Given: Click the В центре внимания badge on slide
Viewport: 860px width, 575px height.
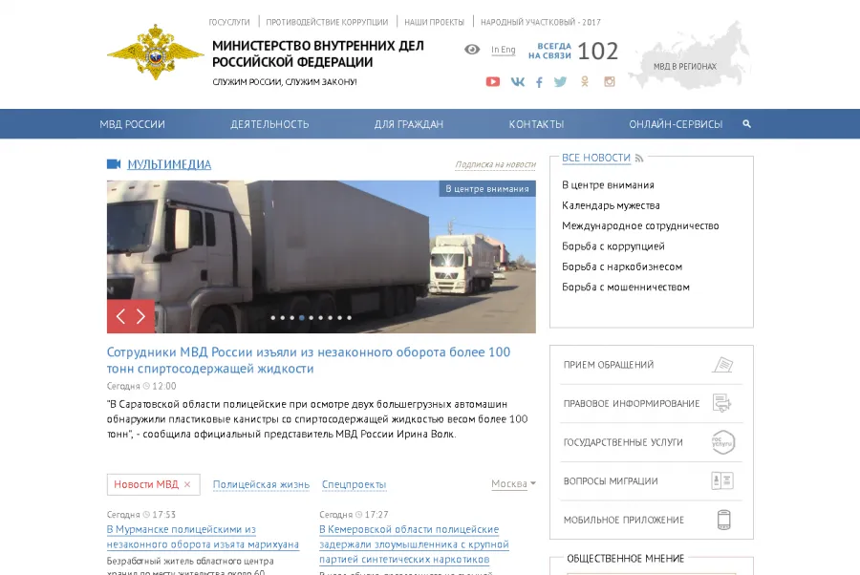Looking at the screenshot, I should click(x=487, y=188).
